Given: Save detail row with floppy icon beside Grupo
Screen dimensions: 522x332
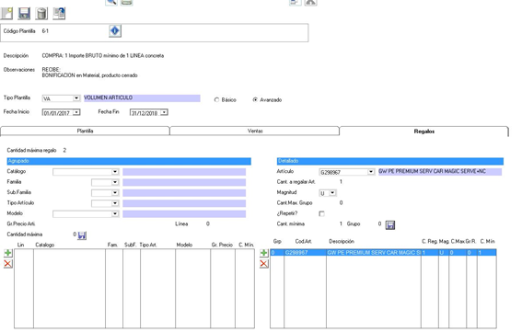Looking at the screenshot, I should [x=390, y=225].
